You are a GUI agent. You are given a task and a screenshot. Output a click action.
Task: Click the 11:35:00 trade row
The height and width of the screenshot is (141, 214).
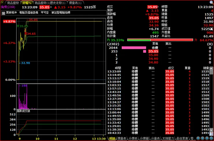pyautogui.click(x=158, y=119)
